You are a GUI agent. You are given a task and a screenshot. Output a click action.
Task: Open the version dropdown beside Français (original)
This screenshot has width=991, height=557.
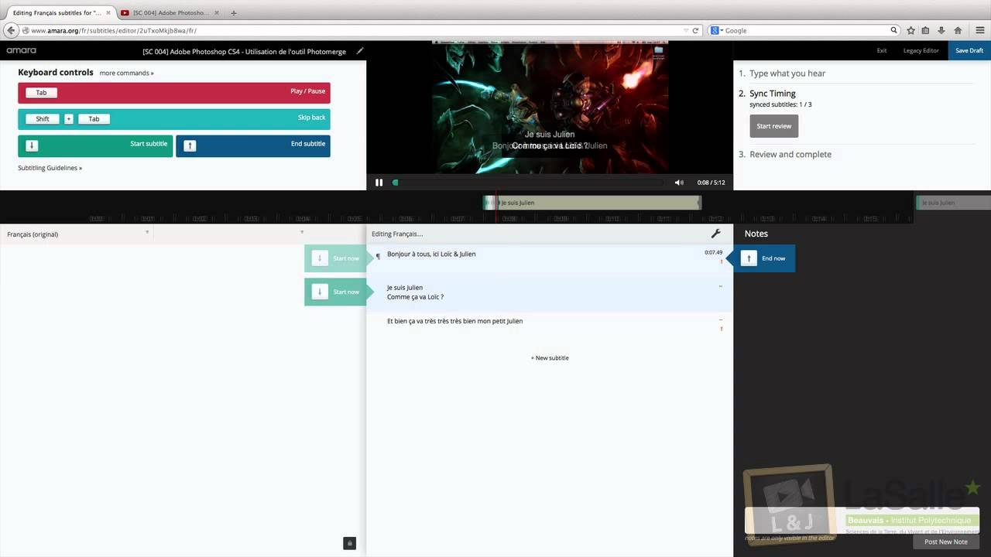(302, 232)
